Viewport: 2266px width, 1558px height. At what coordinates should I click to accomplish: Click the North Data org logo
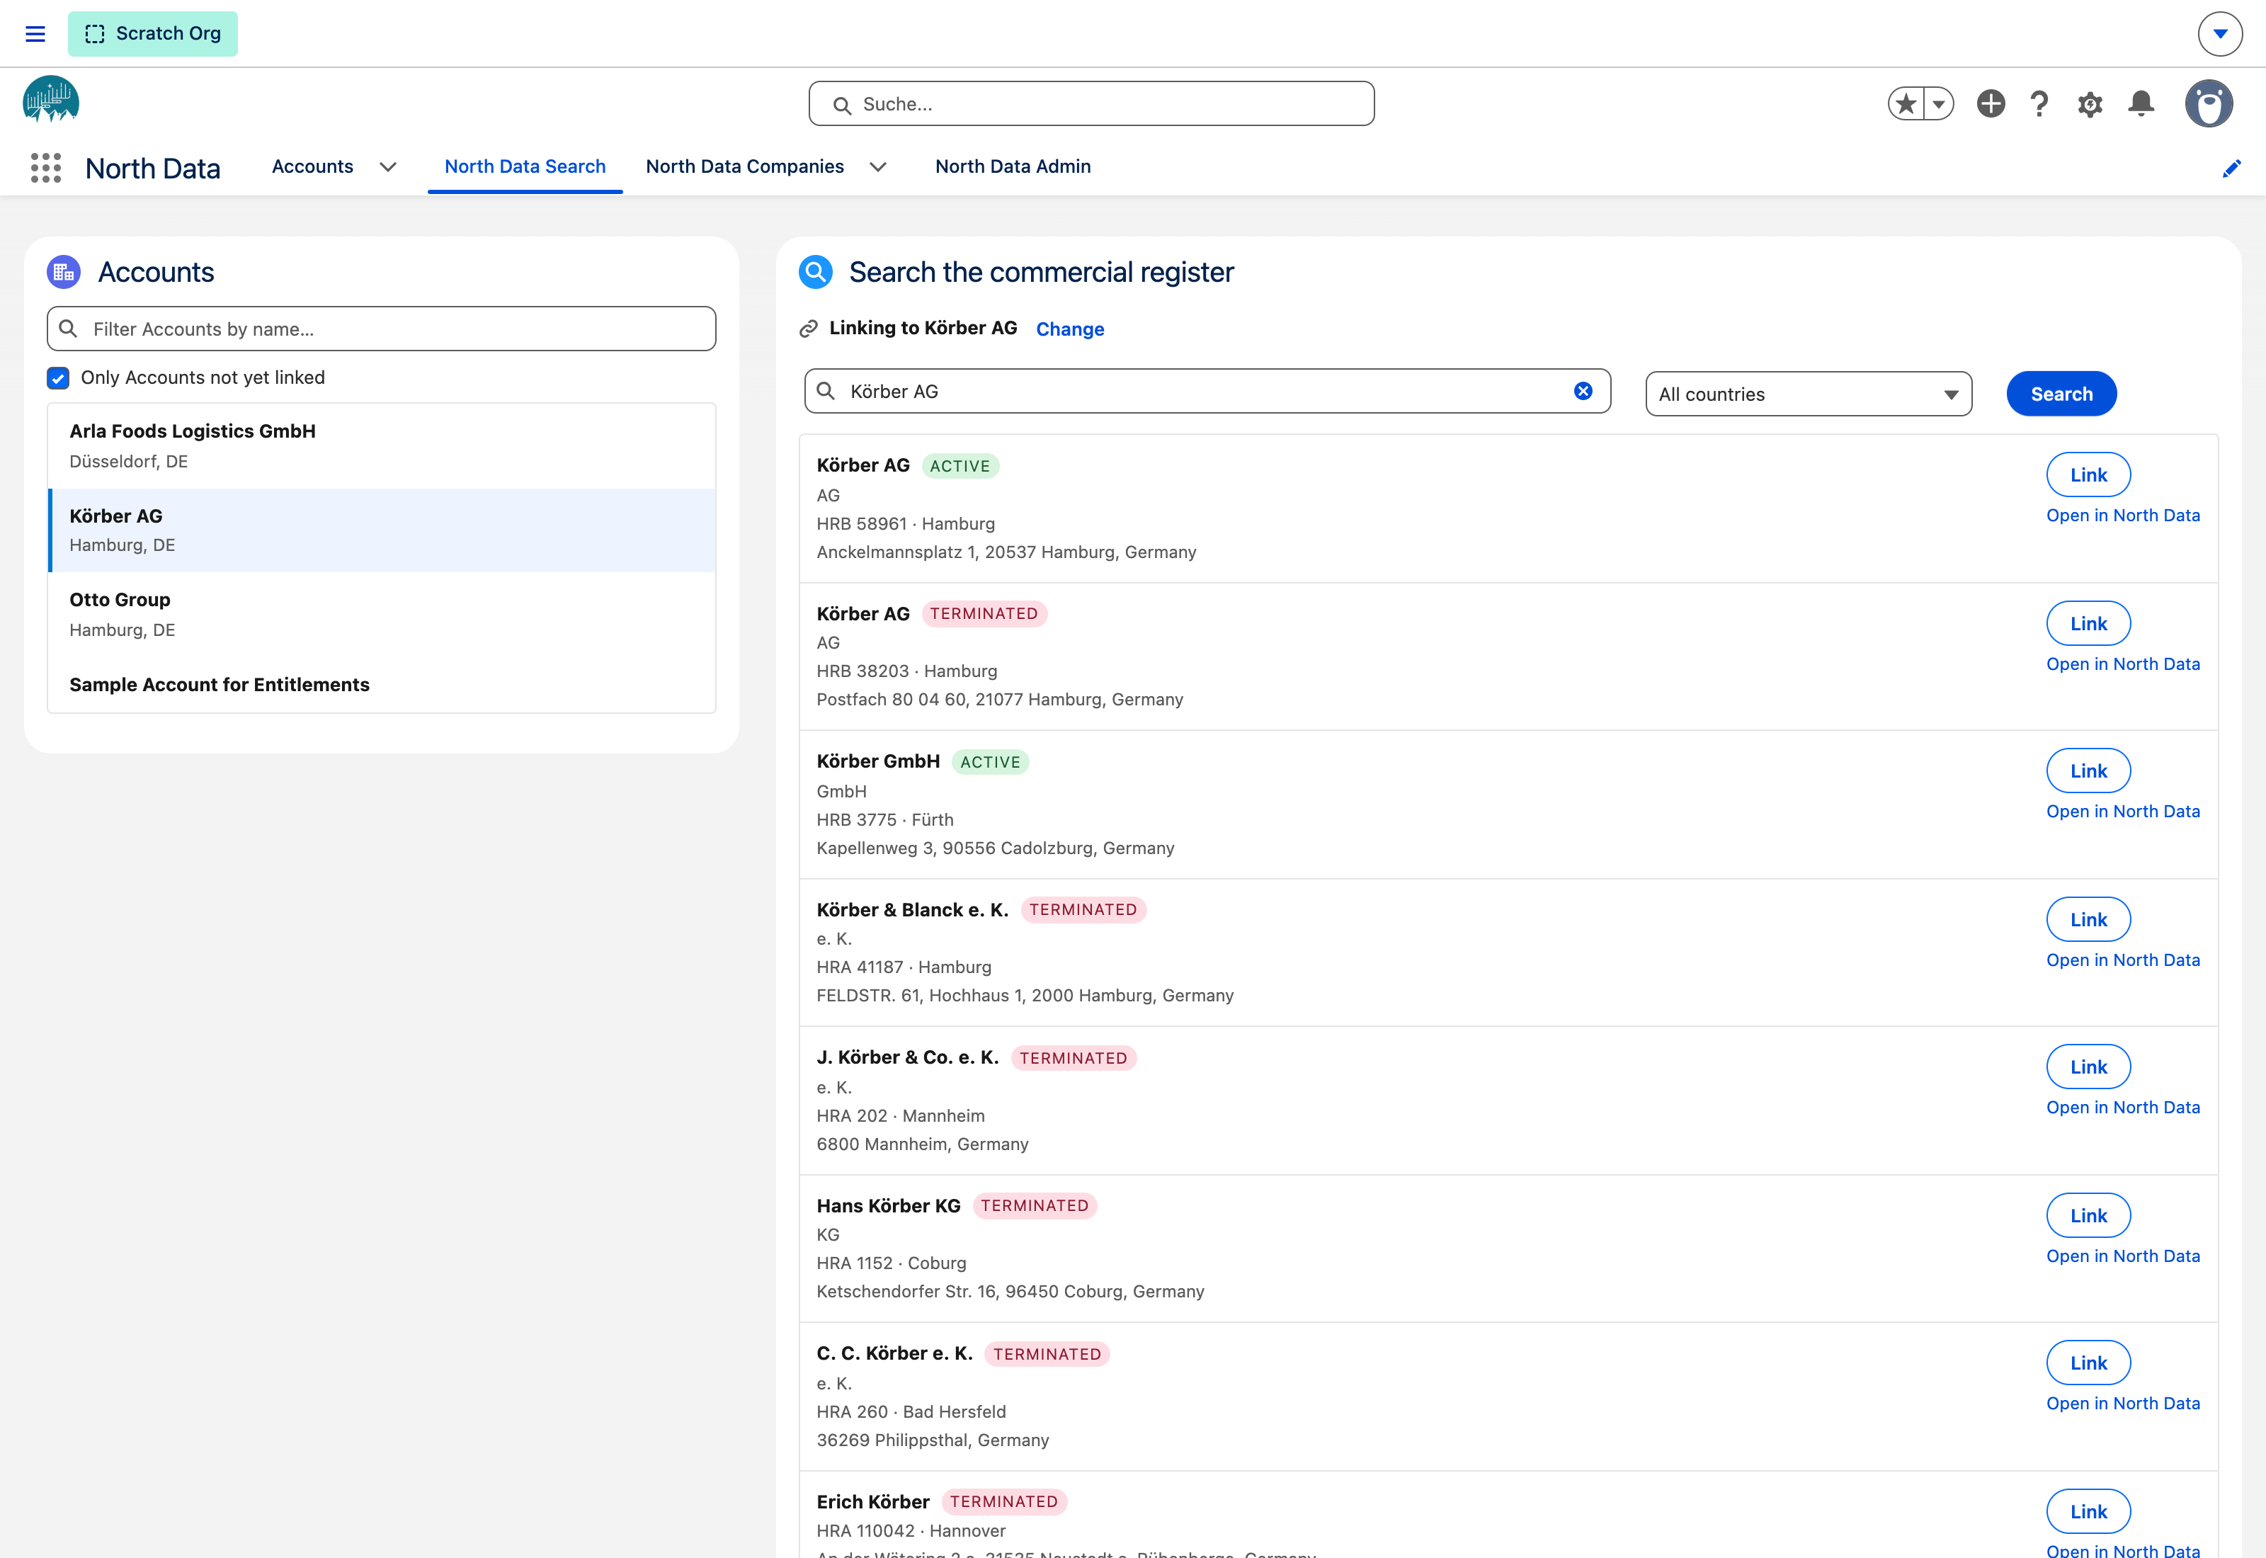(51, 100)
